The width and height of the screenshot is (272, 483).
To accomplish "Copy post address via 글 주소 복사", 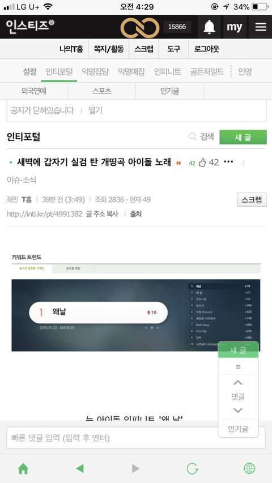I will [102, 214].
